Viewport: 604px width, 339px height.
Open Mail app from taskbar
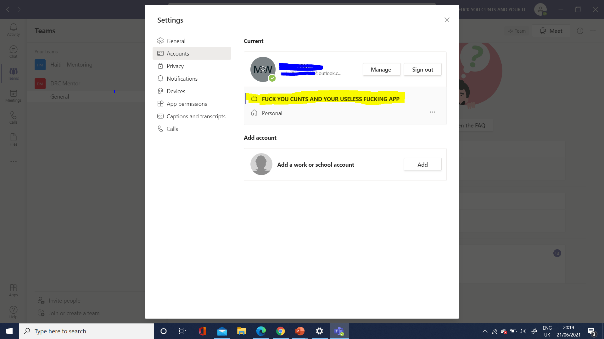(222, 331)
